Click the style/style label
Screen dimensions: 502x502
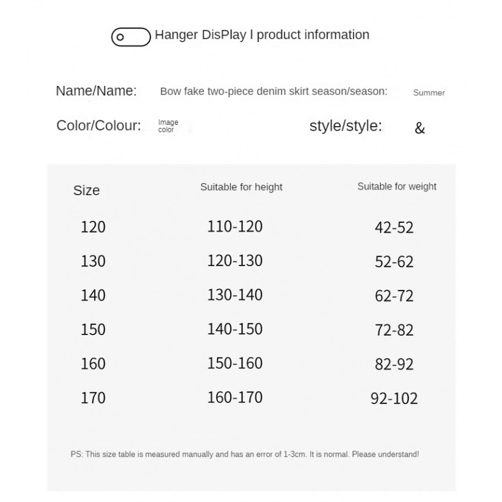(345, 125)
